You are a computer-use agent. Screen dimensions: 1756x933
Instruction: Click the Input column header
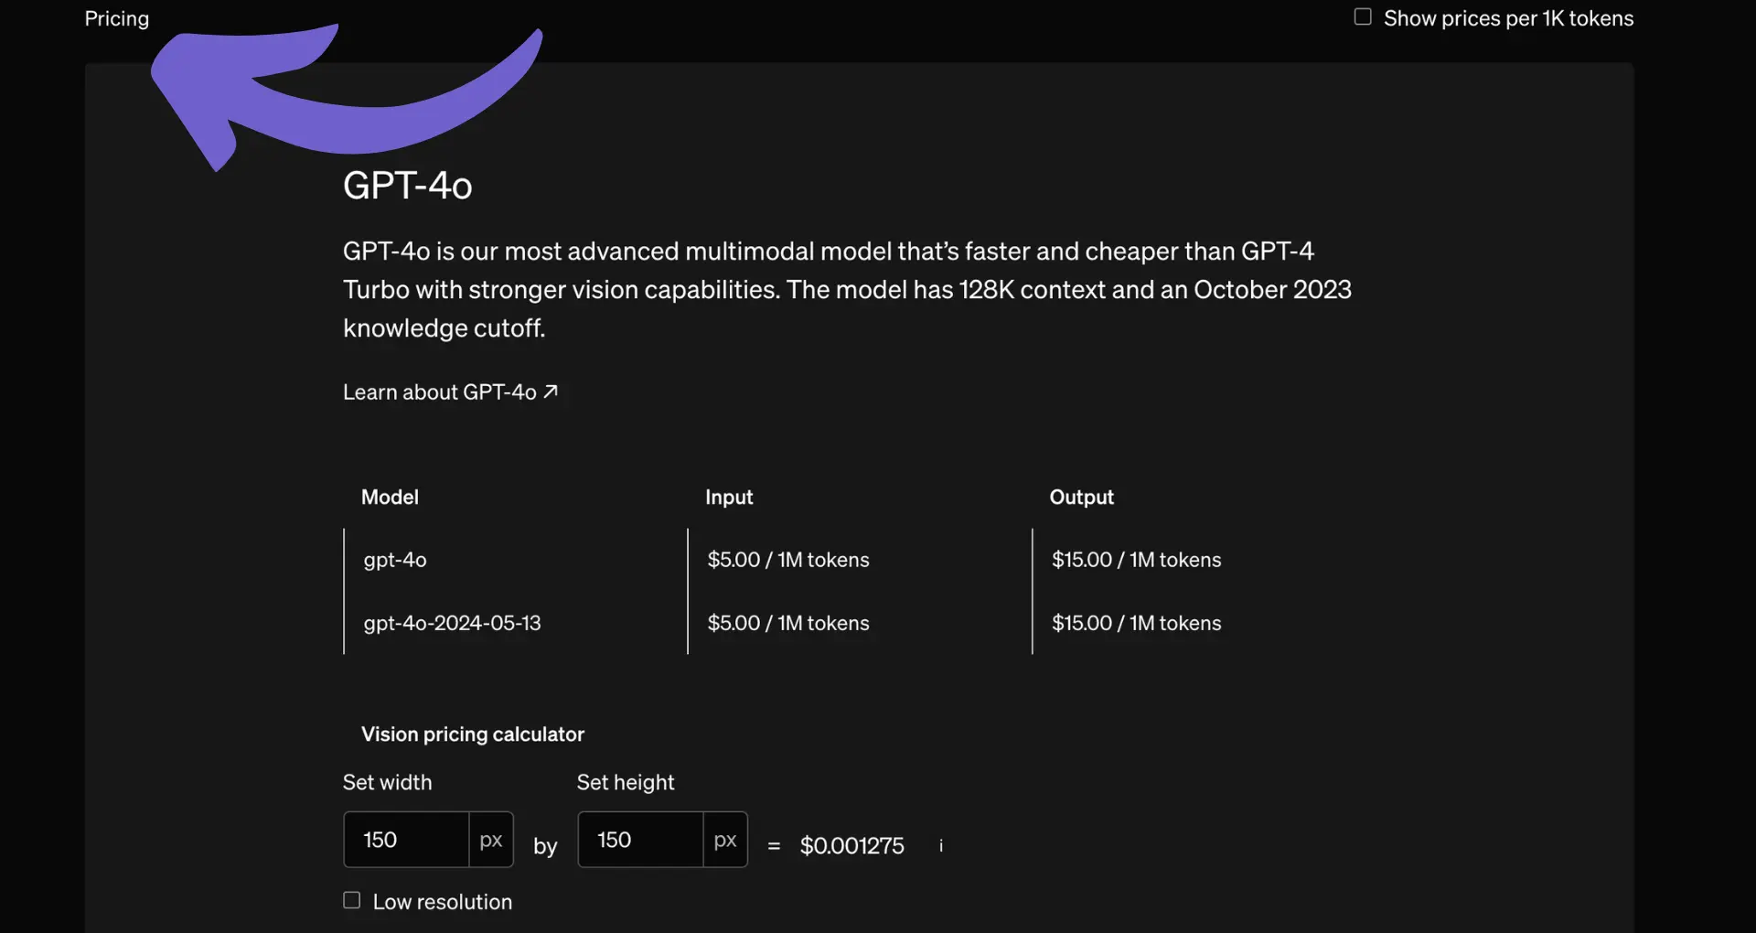coord(729,498)
